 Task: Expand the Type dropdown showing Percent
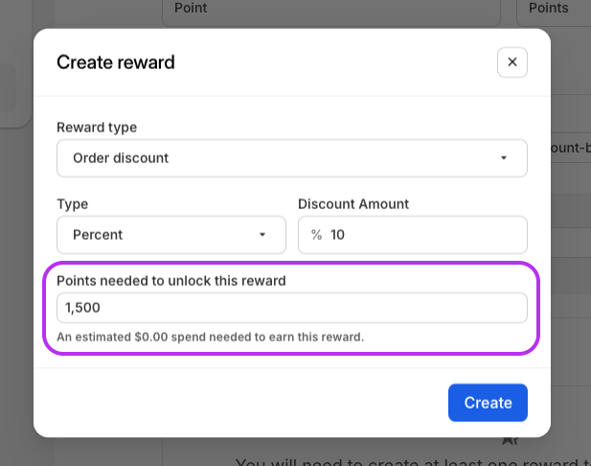coord(171,235)
